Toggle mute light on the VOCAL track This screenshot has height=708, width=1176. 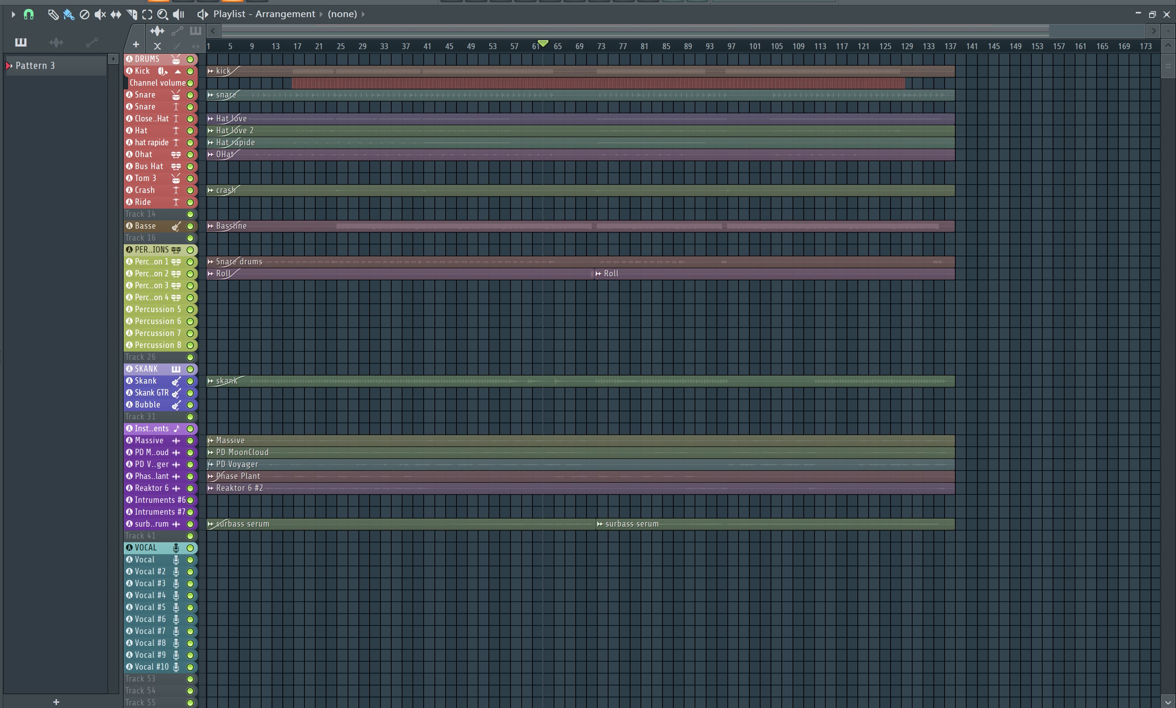click(190, 548)
